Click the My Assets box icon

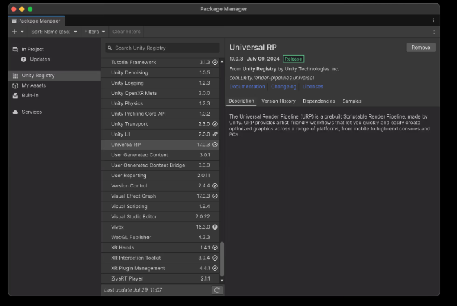(15, 85)
